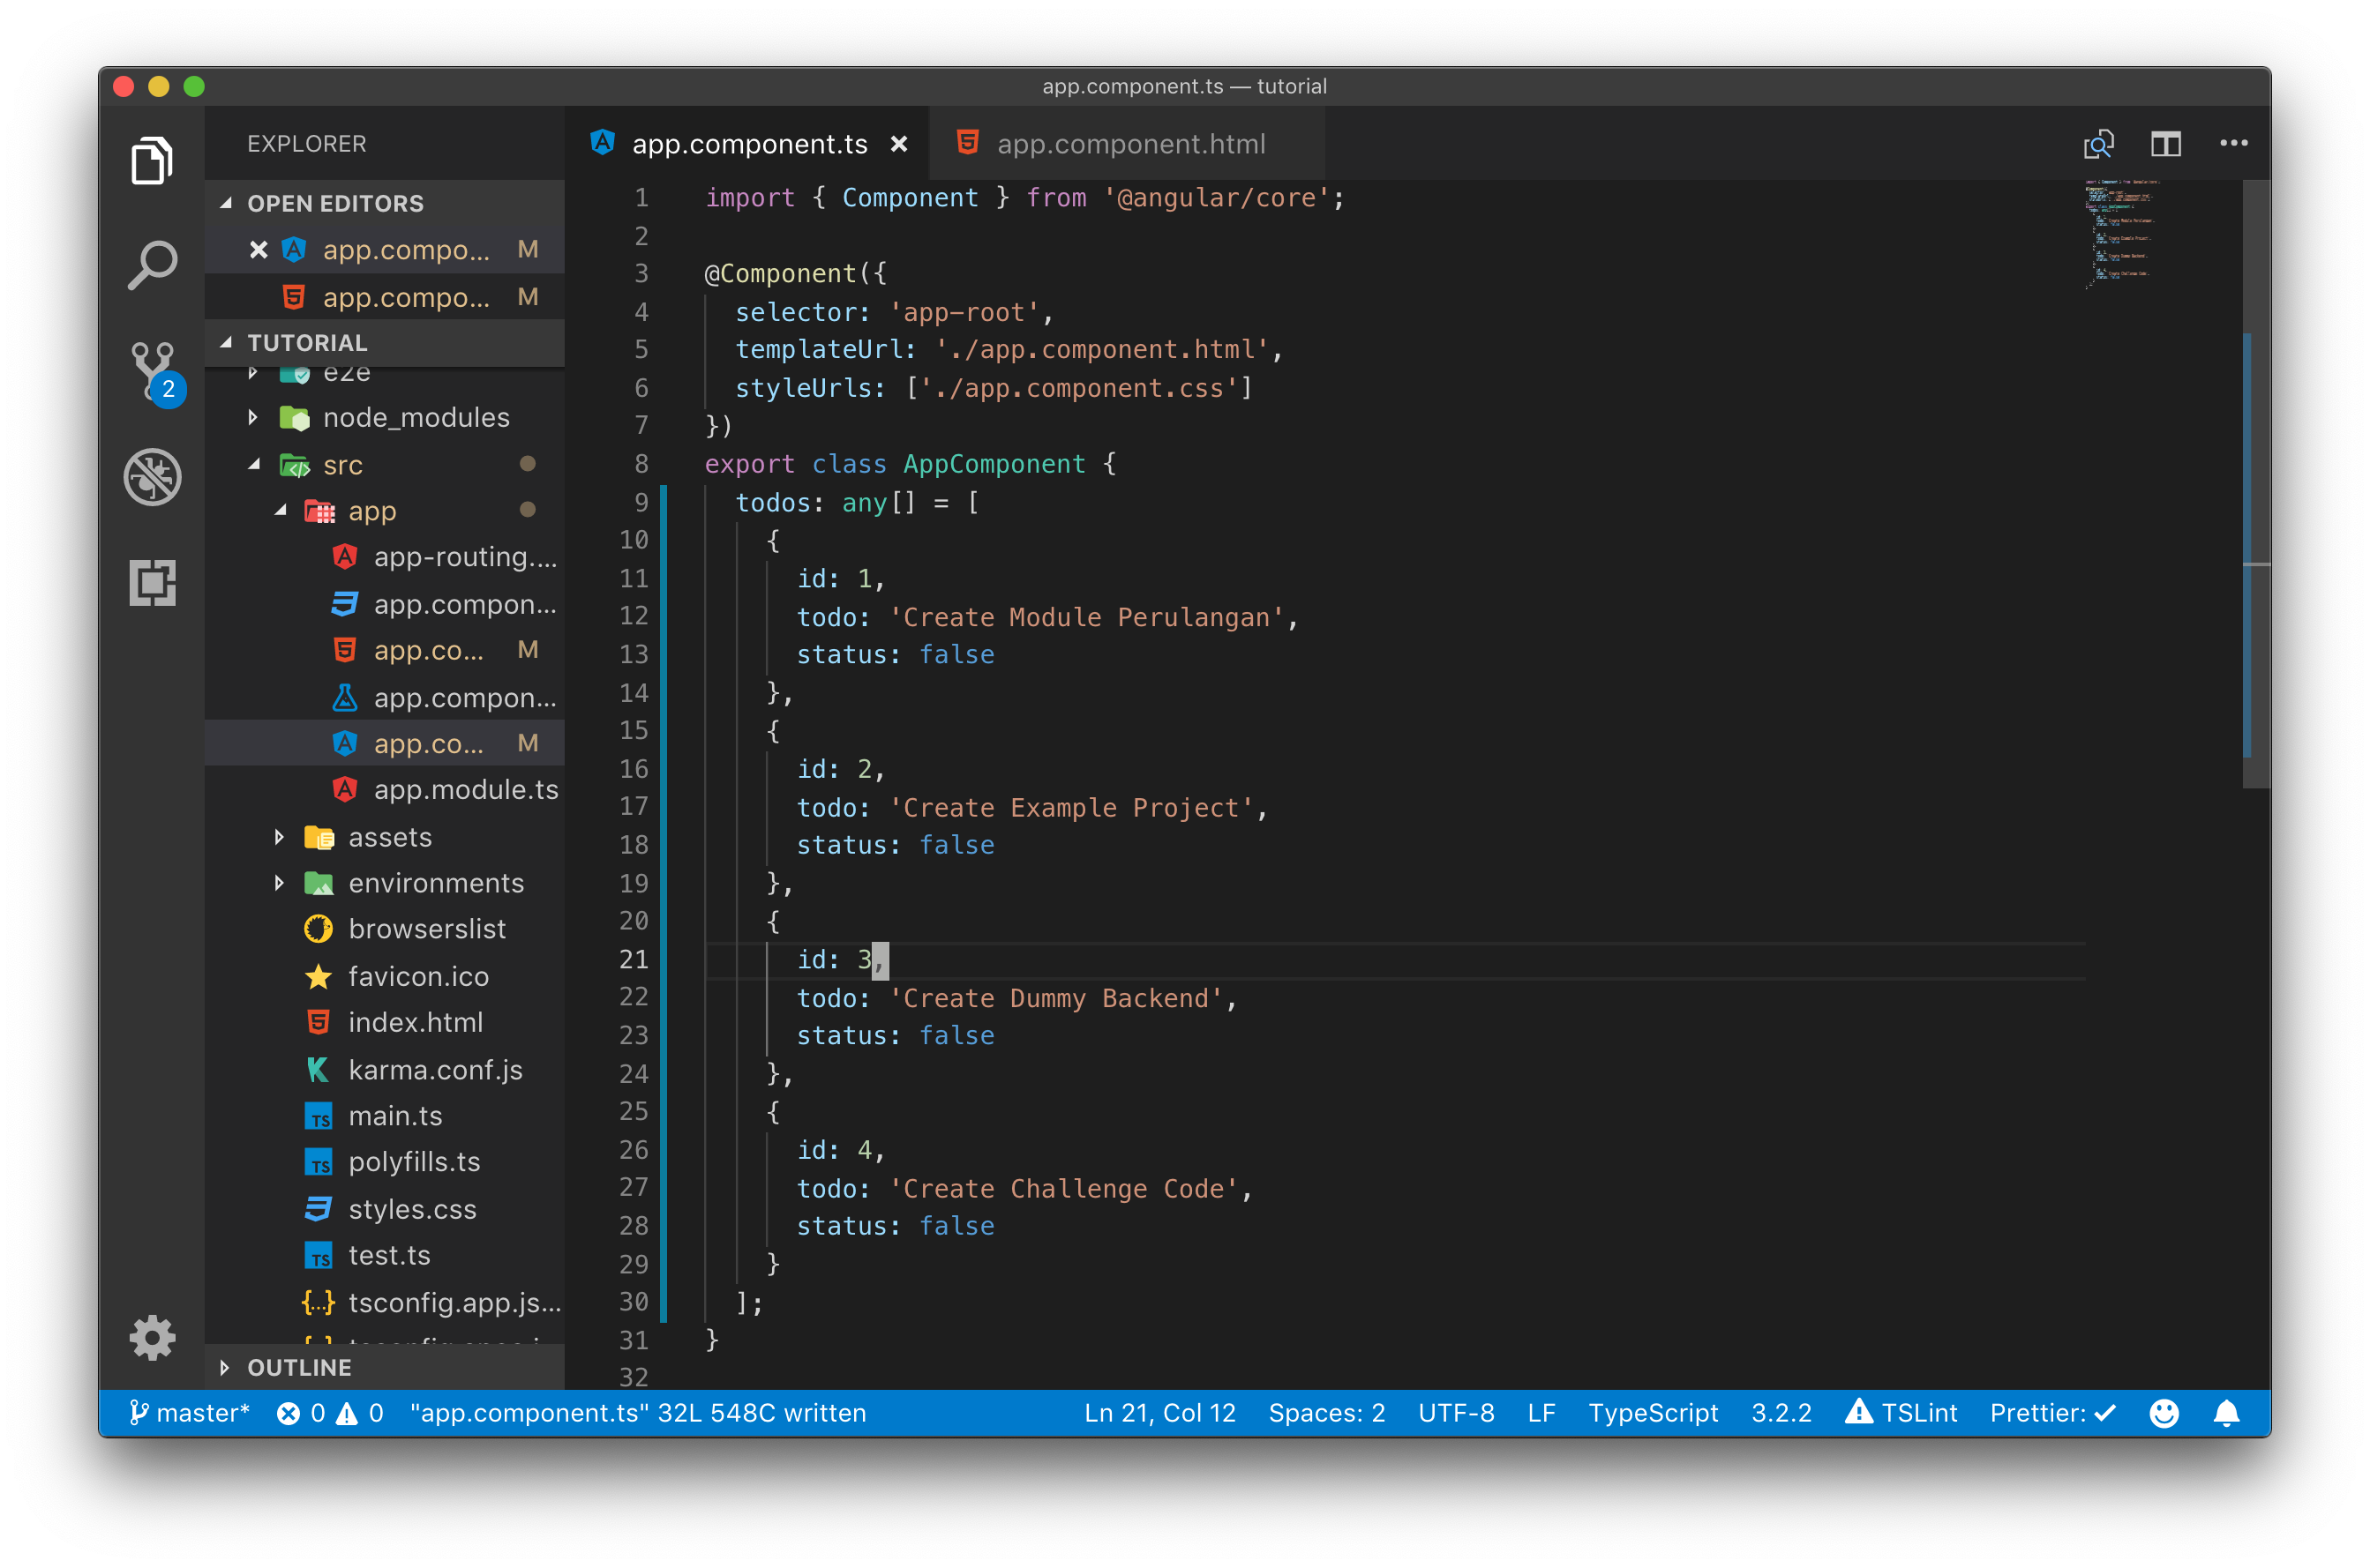Open favicon.ico in file tree
This screenshot has width=2370, height=1568.
point(386,976)
